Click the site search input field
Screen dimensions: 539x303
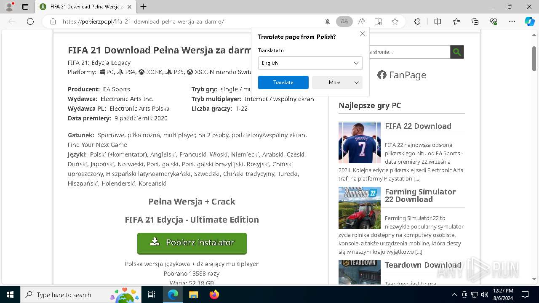click(x=409, y=52)
